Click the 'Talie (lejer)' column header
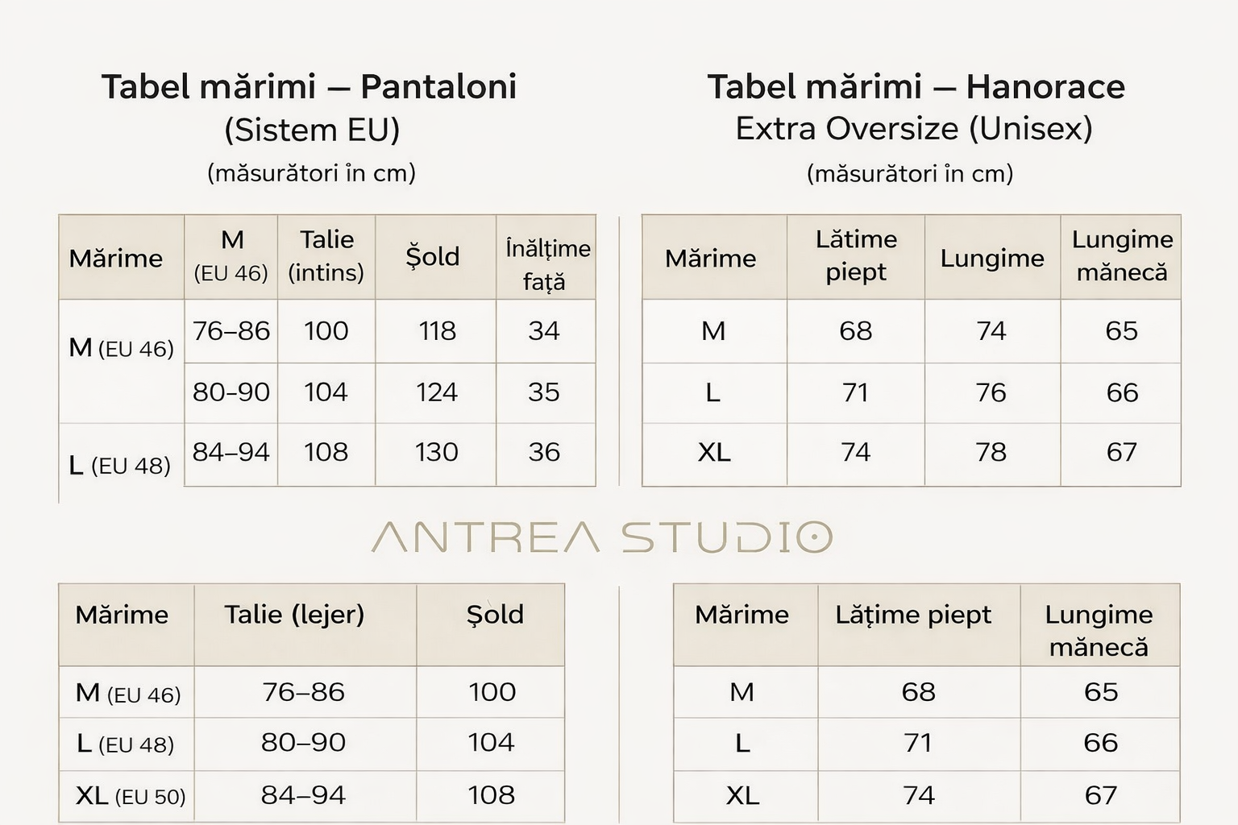Image resolution: width=1238 pixels, height=825 pixels. pyautogui.click(x=294, y=615)
